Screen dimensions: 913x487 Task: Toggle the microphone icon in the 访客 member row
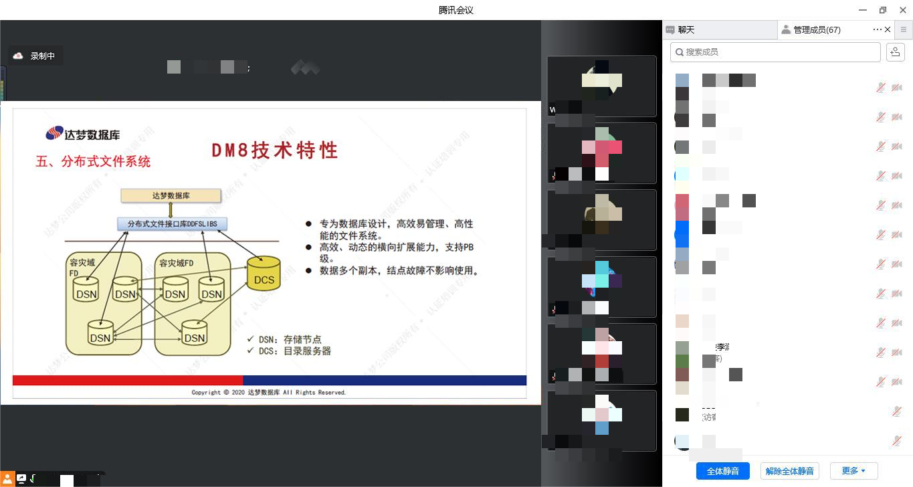pos(897,411)
